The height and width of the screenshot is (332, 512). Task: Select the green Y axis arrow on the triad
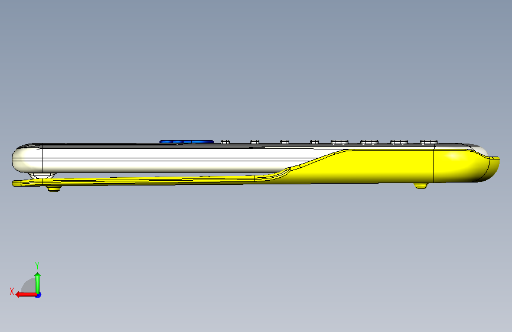[38, 283]
